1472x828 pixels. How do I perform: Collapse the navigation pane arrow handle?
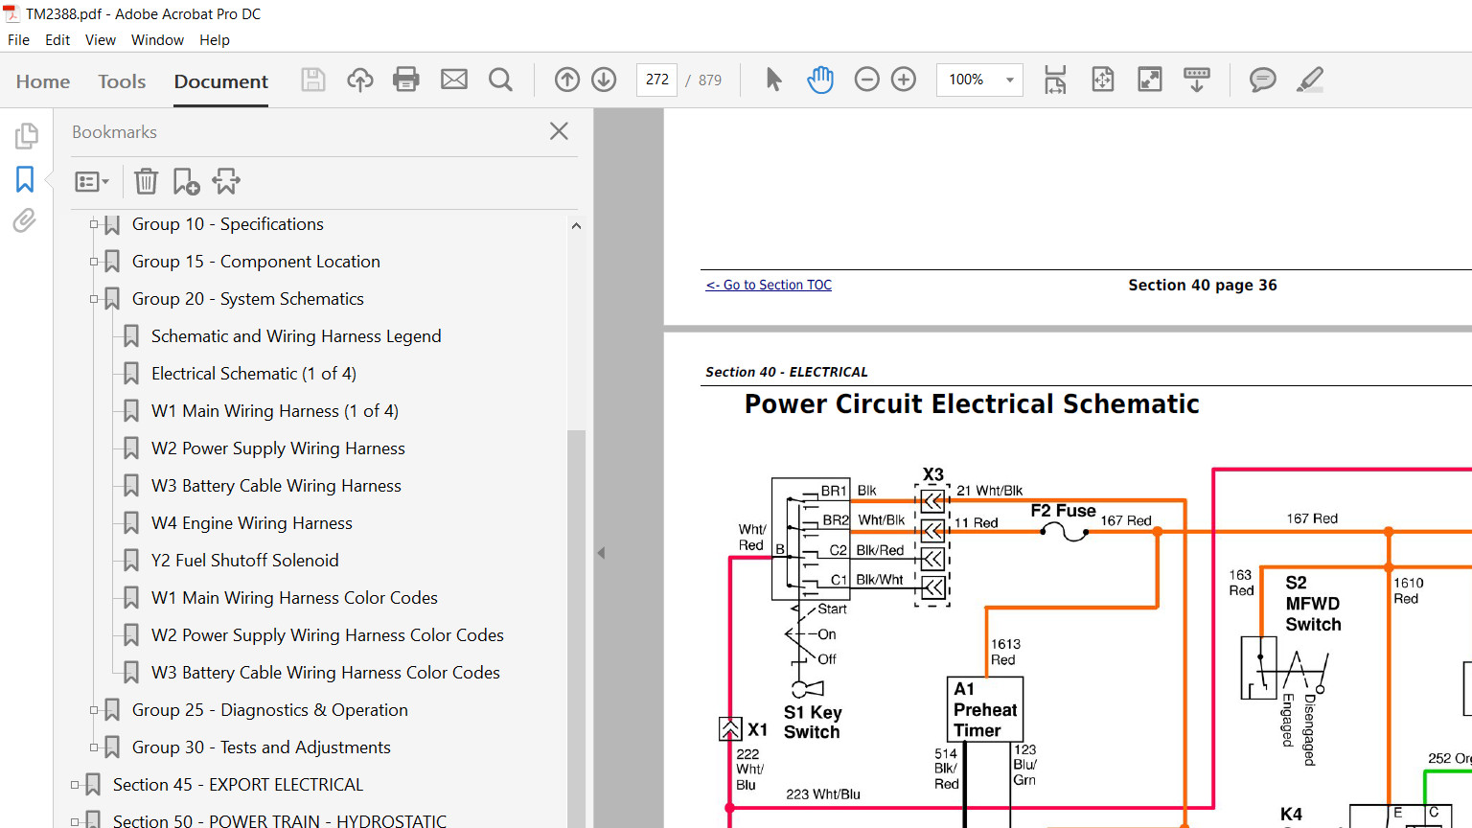pos(601,553)
